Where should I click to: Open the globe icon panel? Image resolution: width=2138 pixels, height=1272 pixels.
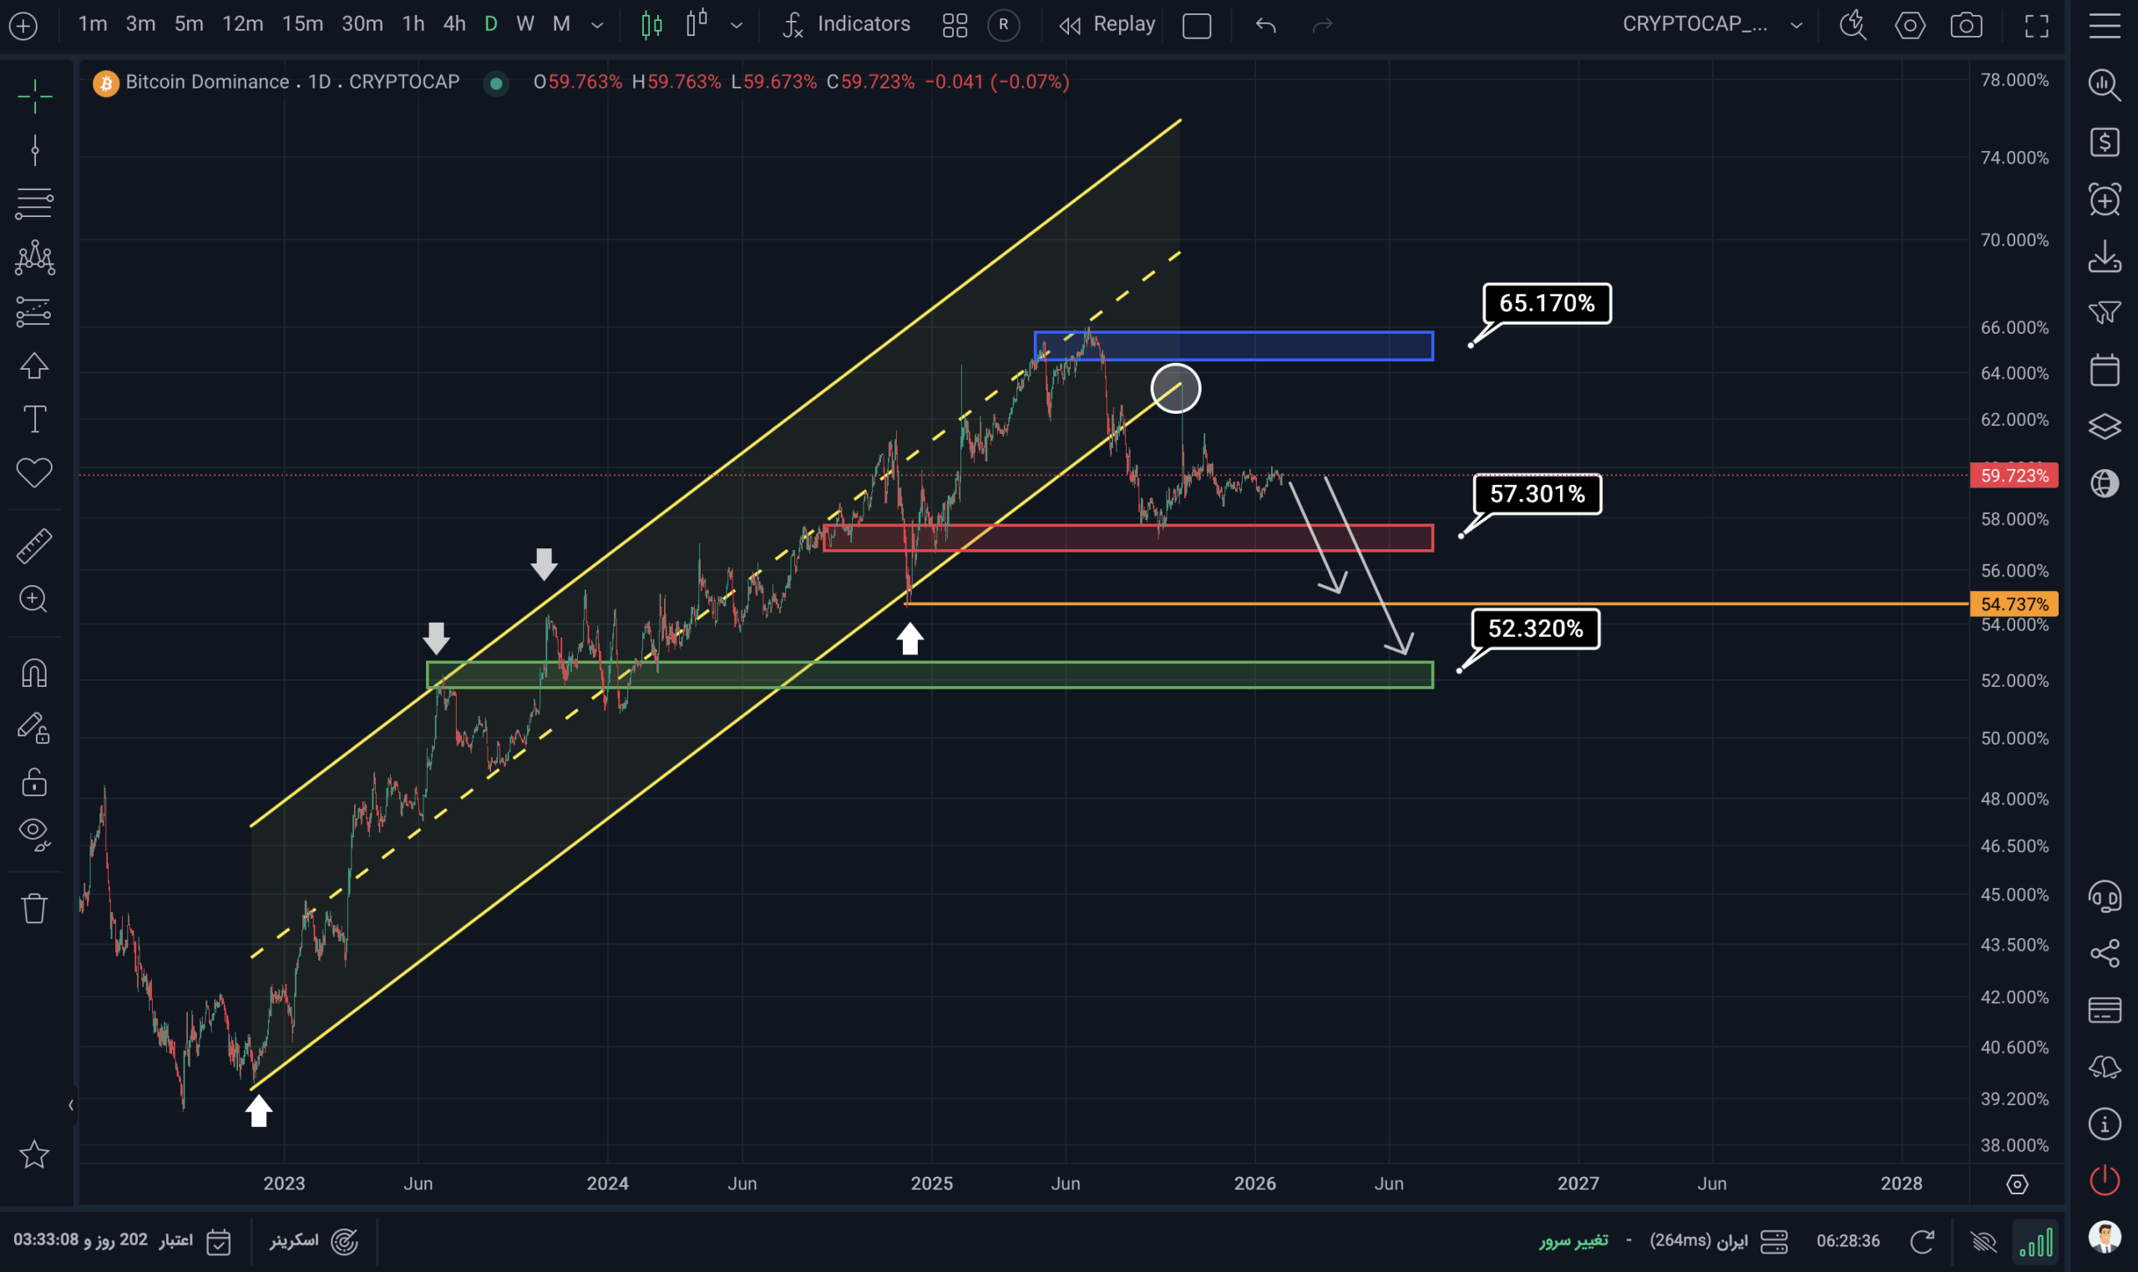pyautogui.click(x=2105, y=483)
